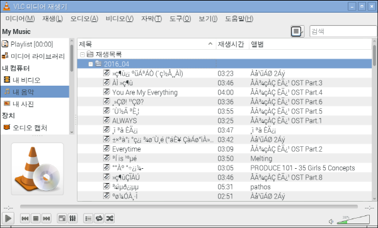Select the album cell Melting

tap(261, 159)
